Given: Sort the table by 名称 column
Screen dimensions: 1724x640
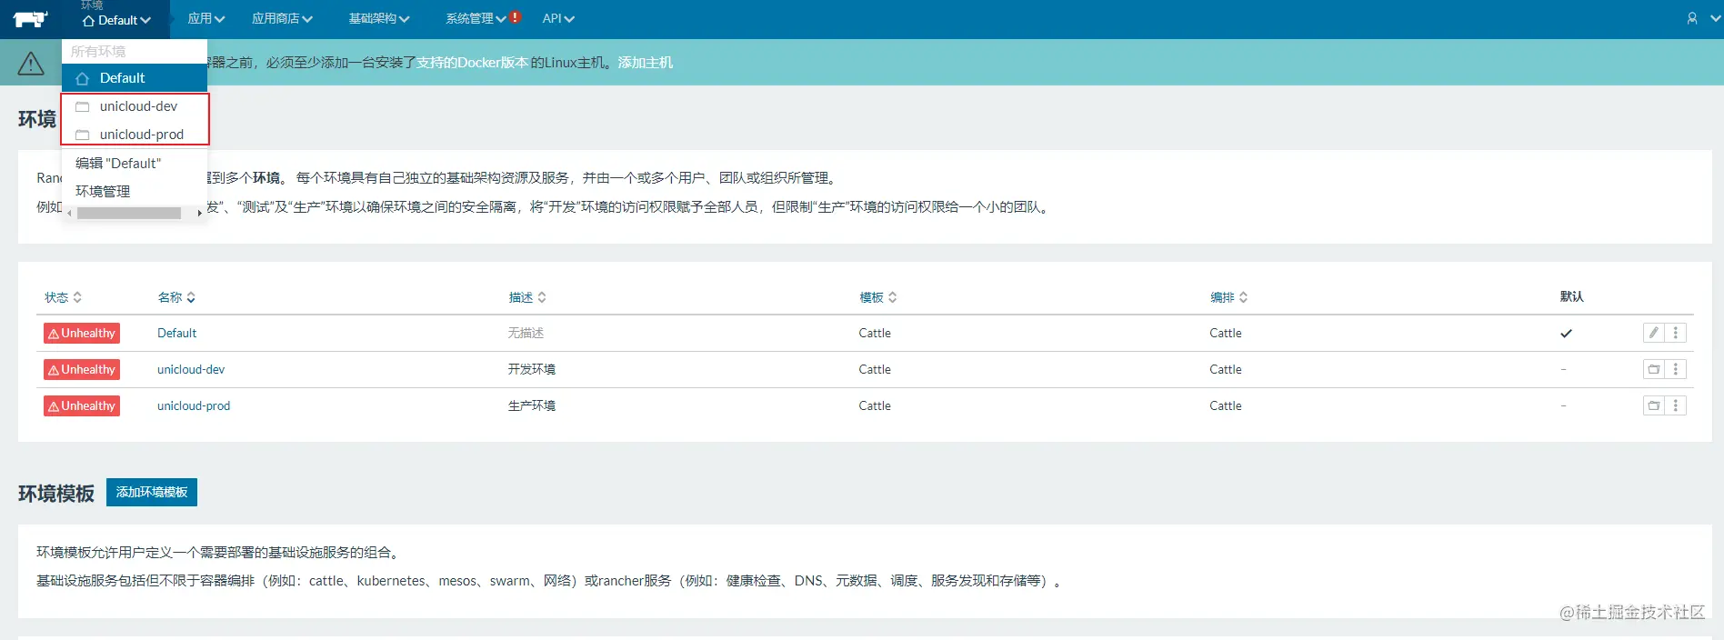Looking at the screenshot, I should [x=176, y=297].
